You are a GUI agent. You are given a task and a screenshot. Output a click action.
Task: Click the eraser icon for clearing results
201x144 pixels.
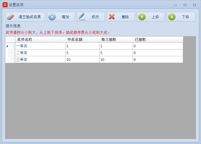11,17
